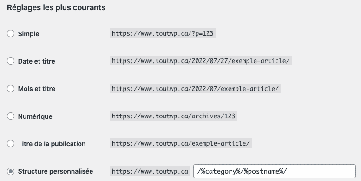Click the 'Date et titre' text label
The height and width of the screenshot is (181, 361).
tap(36, 61)
